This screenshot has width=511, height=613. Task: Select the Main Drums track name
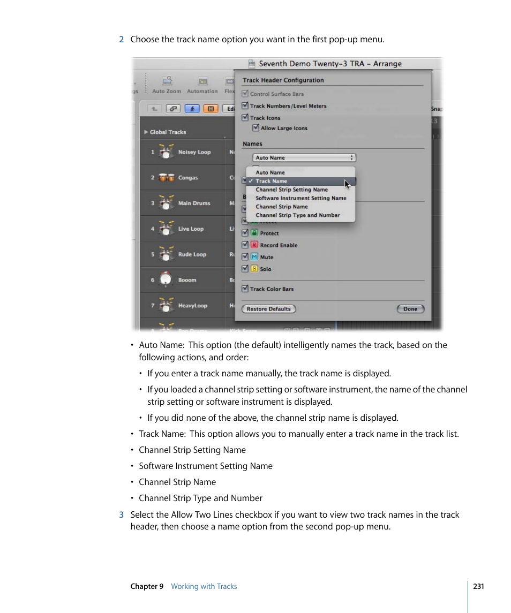(x=194, y=203)
